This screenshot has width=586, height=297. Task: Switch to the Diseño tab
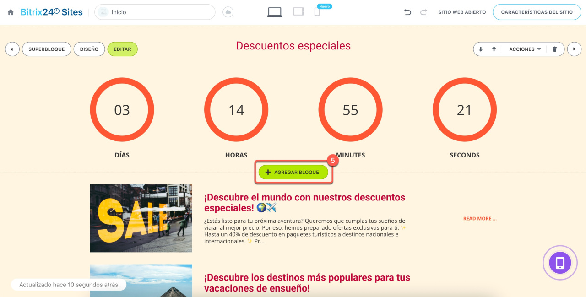(89, 49)
